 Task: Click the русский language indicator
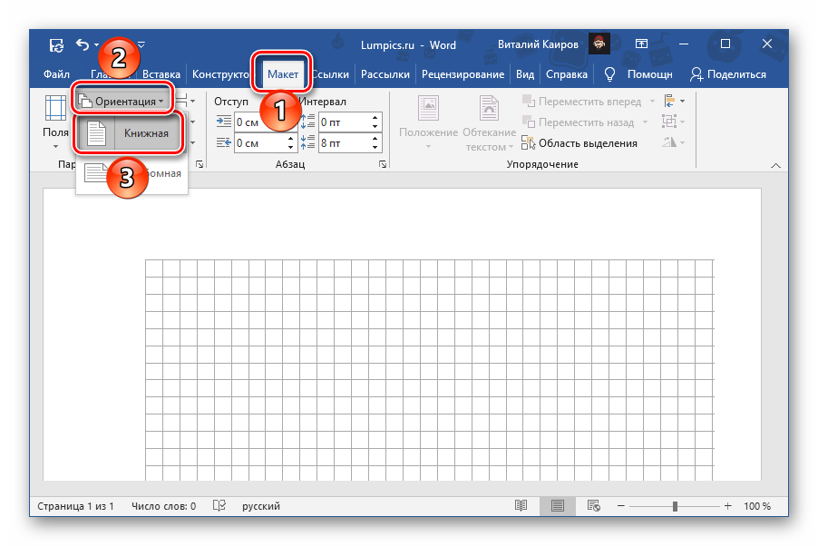(x=261, y=506)
